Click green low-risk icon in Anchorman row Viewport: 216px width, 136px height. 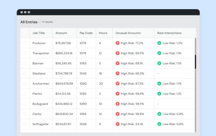(x=159, y=84)
